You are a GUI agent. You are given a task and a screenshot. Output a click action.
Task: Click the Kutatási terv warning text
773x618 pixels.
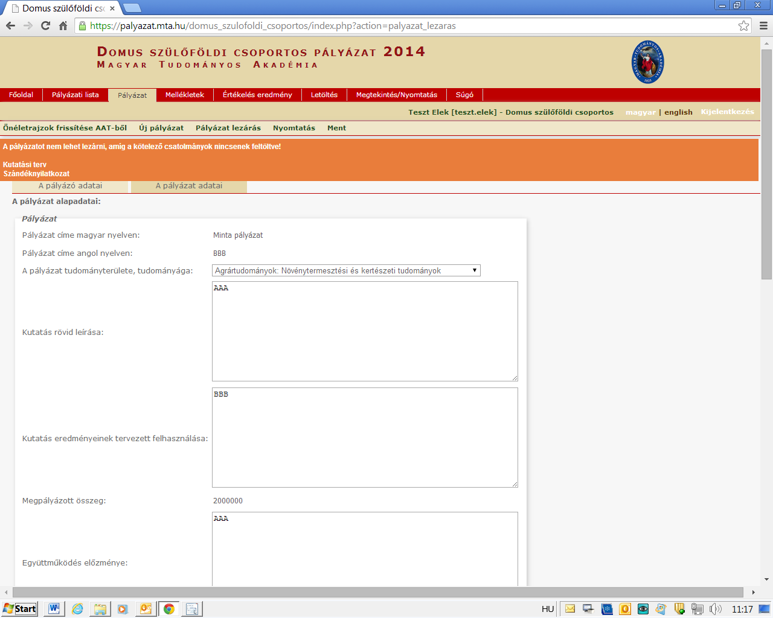(x=25, y=165)
